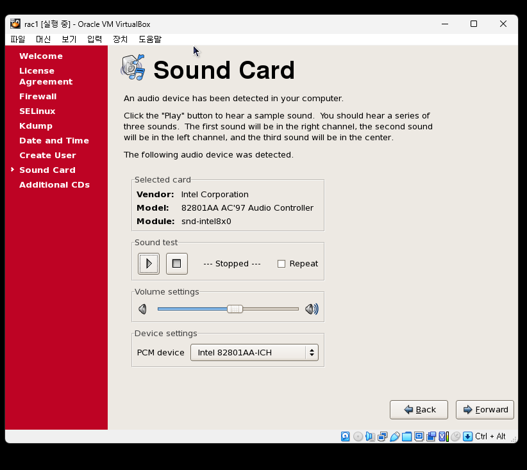The image size is (527, 470).
Task: Click the CPU virtualization status icon
Action: [x=444, y=437]
